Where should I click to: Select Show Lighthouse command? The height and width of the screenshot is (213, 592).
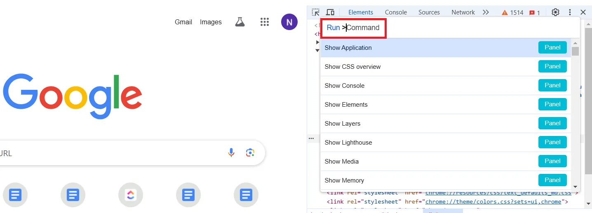coord(446,143)
